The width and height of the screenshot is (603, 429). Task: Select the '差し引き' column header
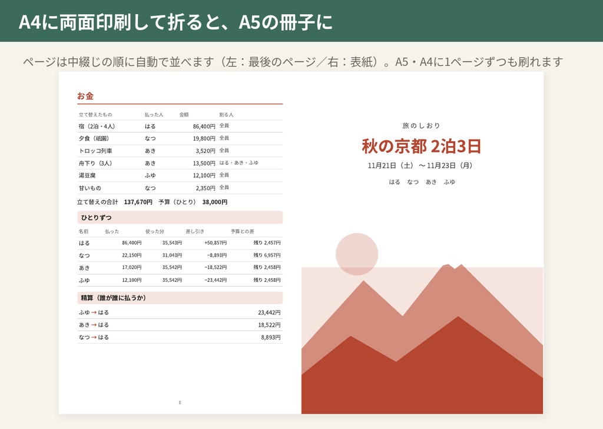point(194,231)
